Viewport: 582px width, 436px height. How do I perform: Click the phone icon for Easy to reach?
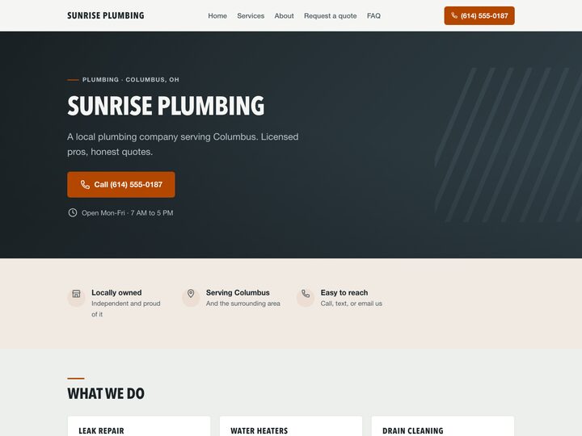coord(306,294)
